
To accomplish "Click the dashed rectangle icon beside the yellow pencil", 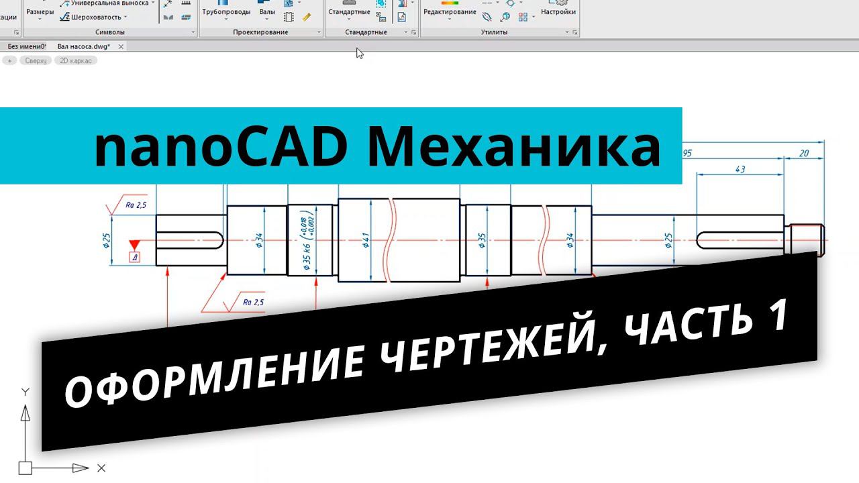I will click(x=289, y=17).
